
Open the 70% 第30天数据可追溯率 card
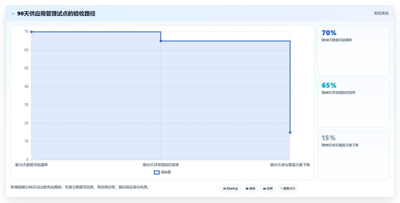(353, 50)
